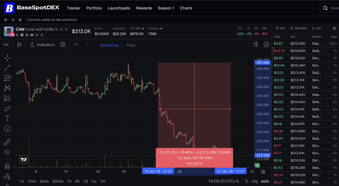The width and height of the screenshot is (339, 186).
Task: Open the Indicators dialog
Action: tap(42, 45)
